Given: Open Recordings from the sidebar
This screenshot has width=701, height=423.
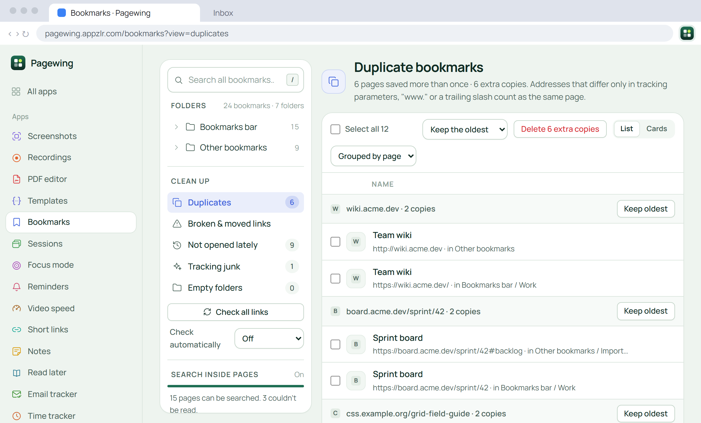Looking at the screenshot, I should pyautogui.click(x=71, y=157).
